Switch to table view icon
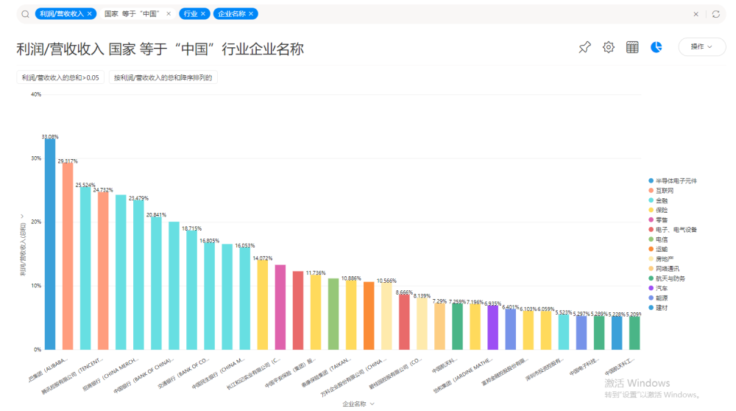Viewport: 736px width, 411px height. click(x=632, y=47)
